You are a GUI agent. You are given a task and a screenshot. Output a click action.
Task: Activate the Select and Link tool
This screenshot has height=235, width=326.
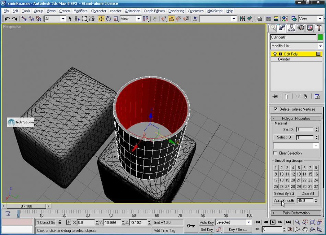[24, 19]
